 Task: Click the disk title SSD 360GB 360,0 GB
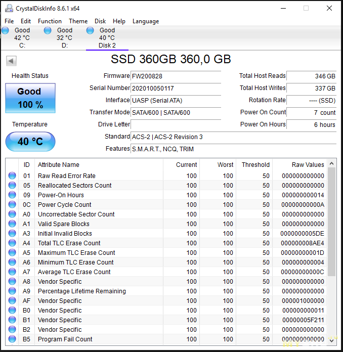(170, 59)
